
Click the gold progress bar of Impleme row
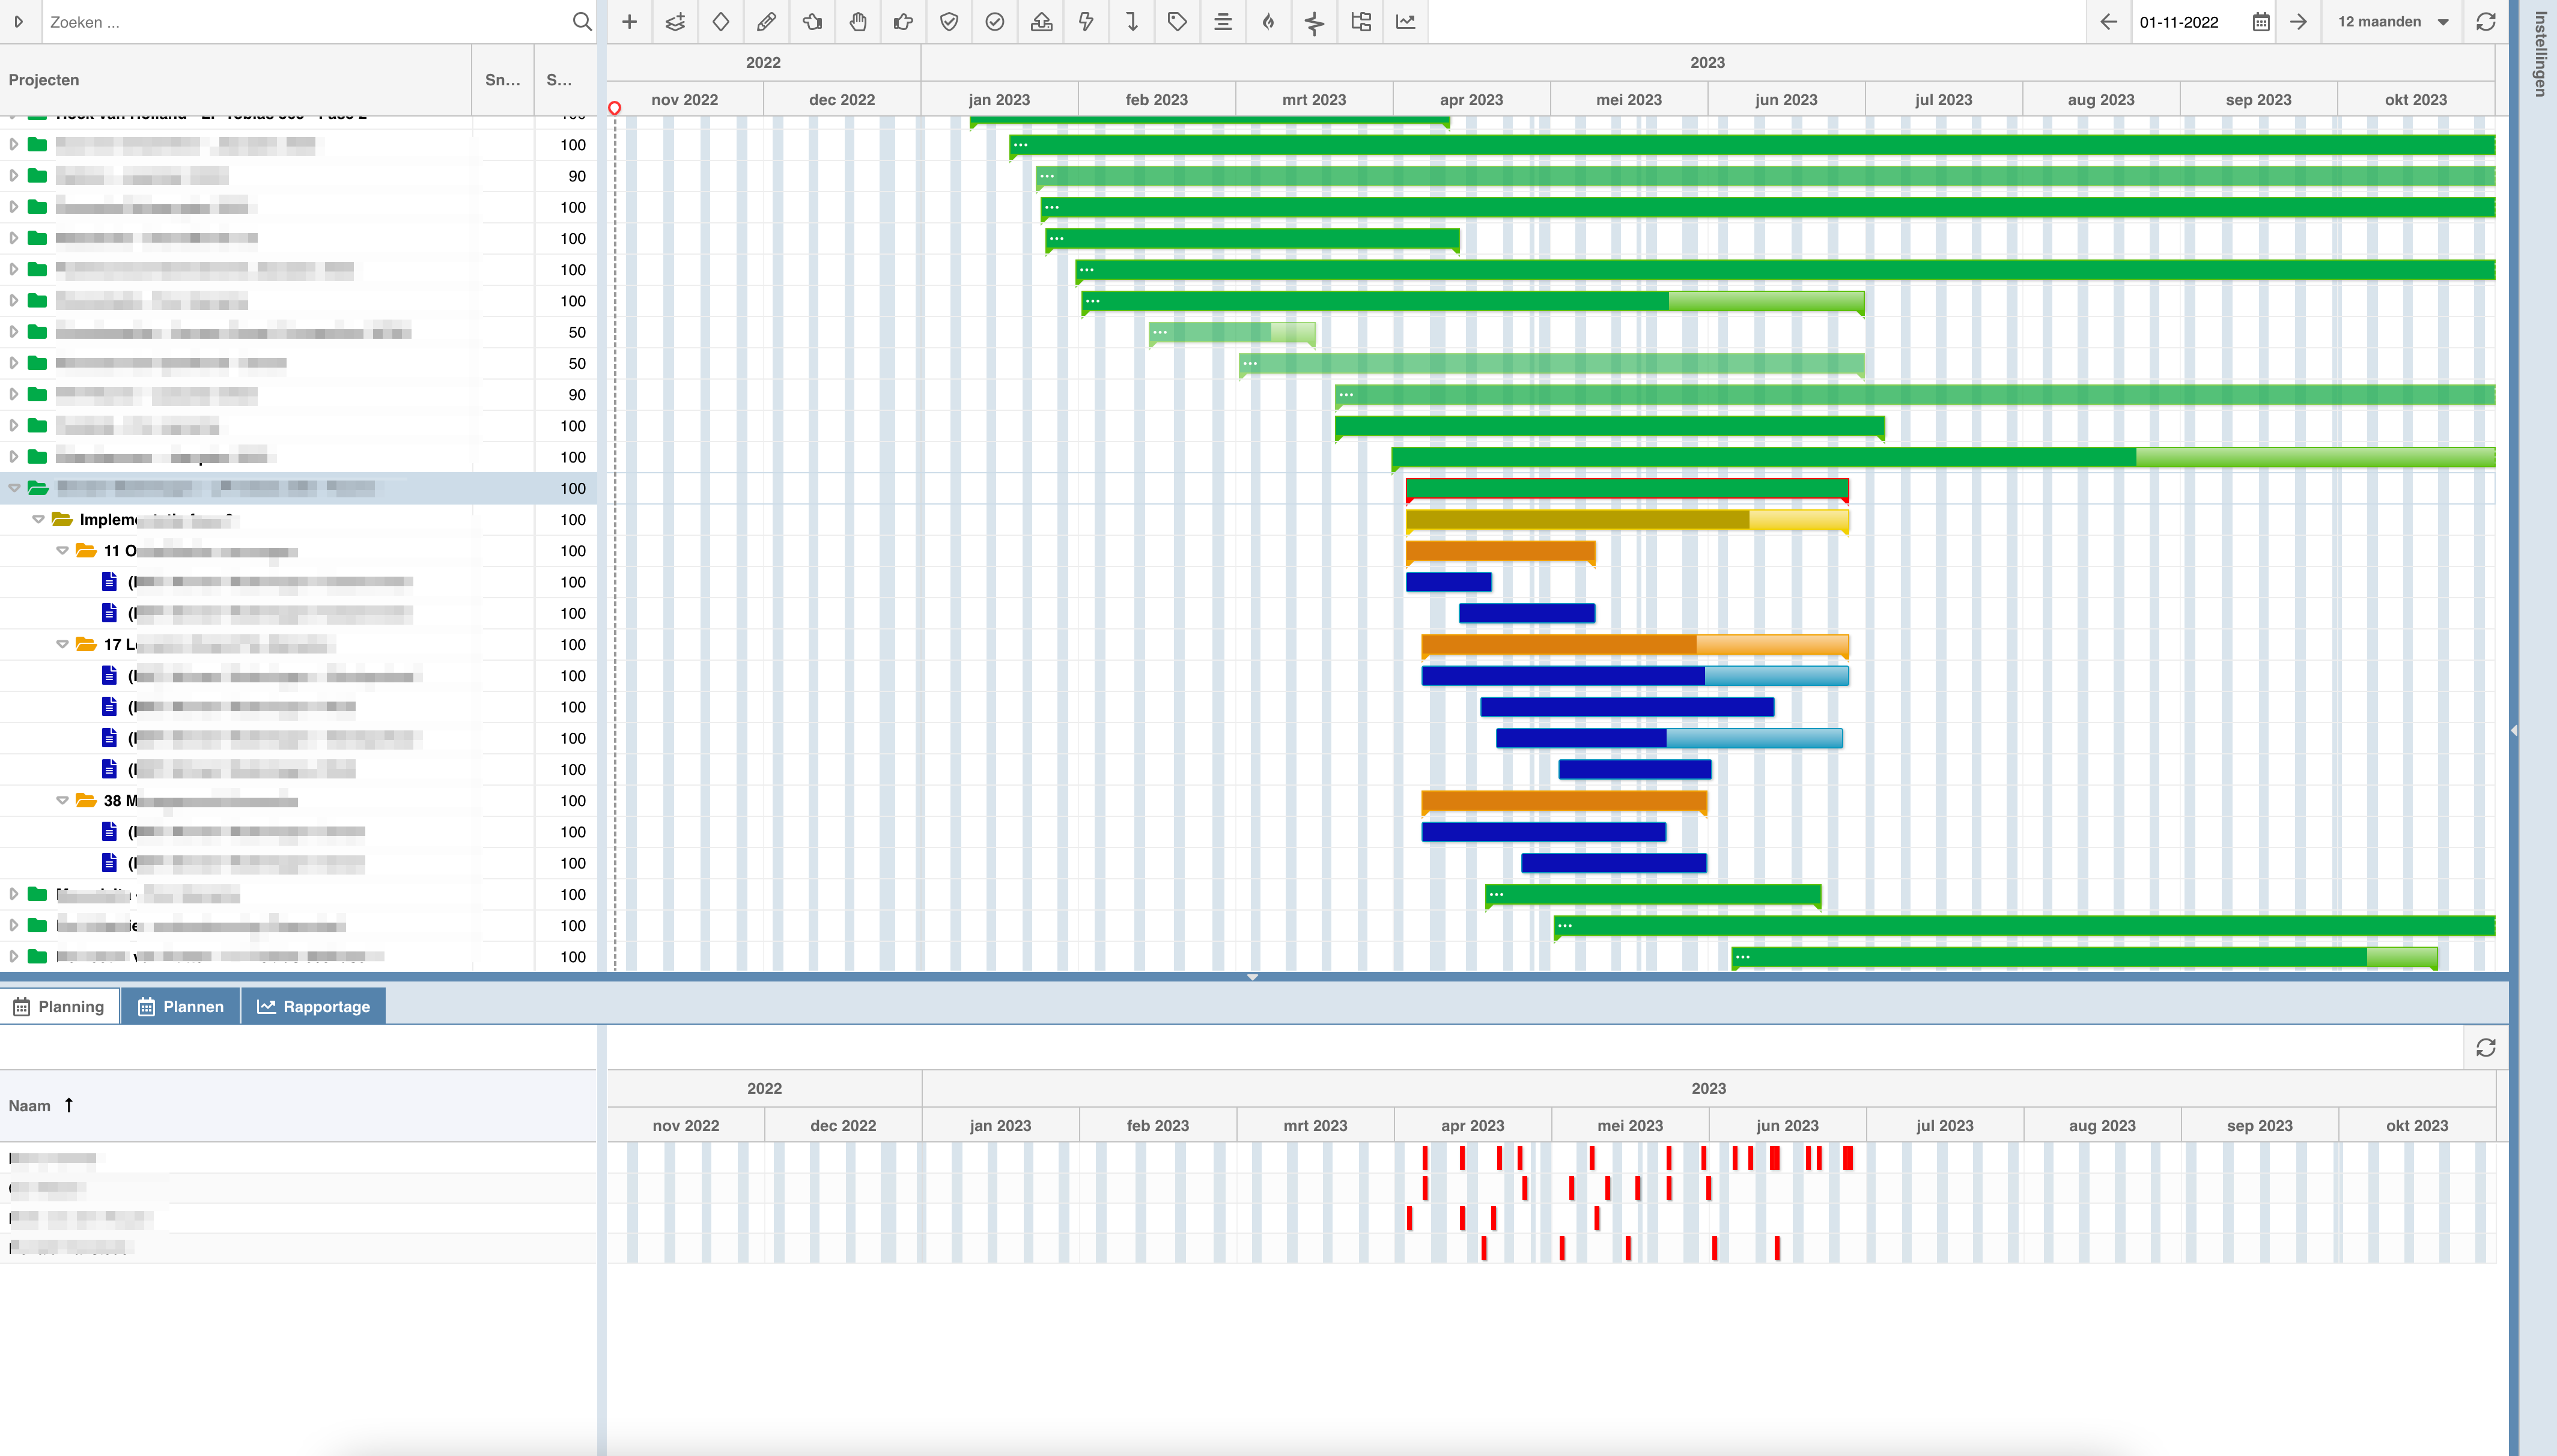pyautogui.click(x=1627, y=520)
